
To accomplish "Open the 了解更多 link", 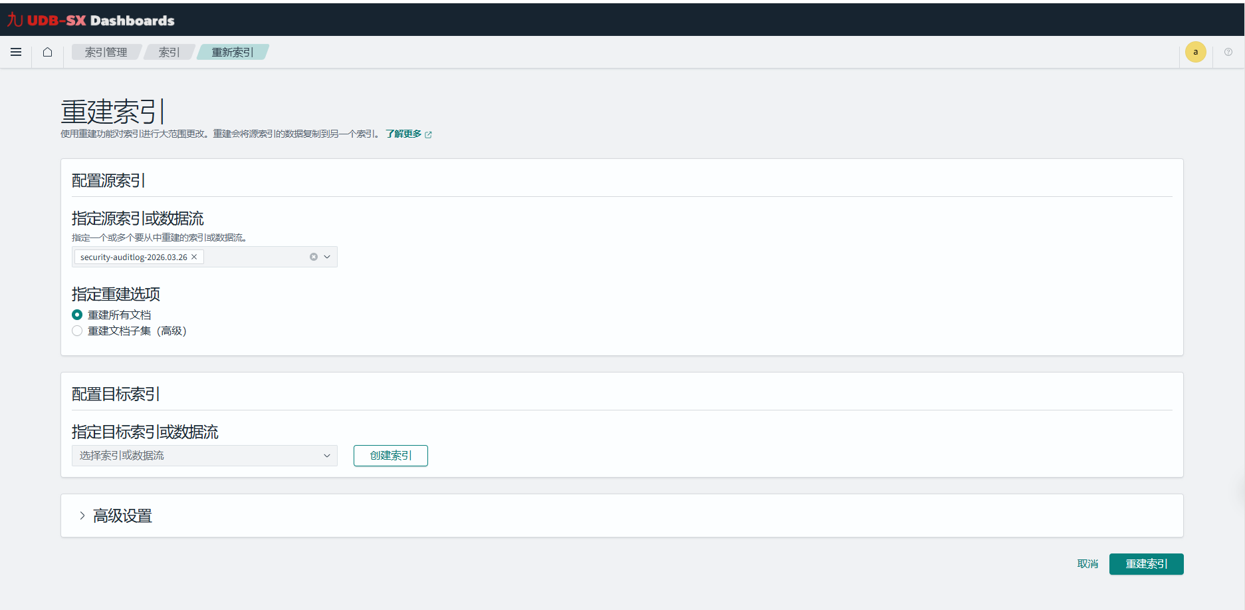I will pyautogui.click(x=404, y=134).
